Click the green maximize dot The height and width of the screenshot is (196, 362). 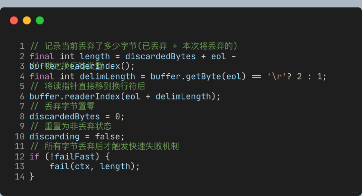pos(40,20)
